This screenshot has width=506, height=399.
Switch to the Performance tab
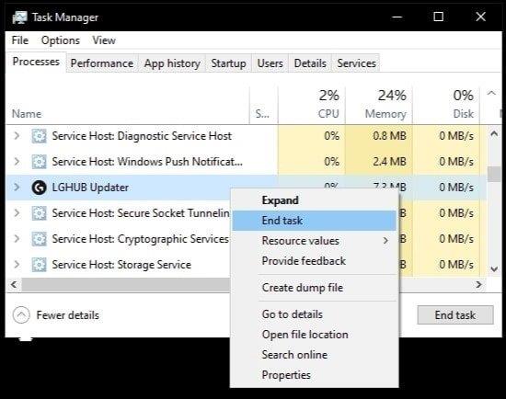click(102, 63)
